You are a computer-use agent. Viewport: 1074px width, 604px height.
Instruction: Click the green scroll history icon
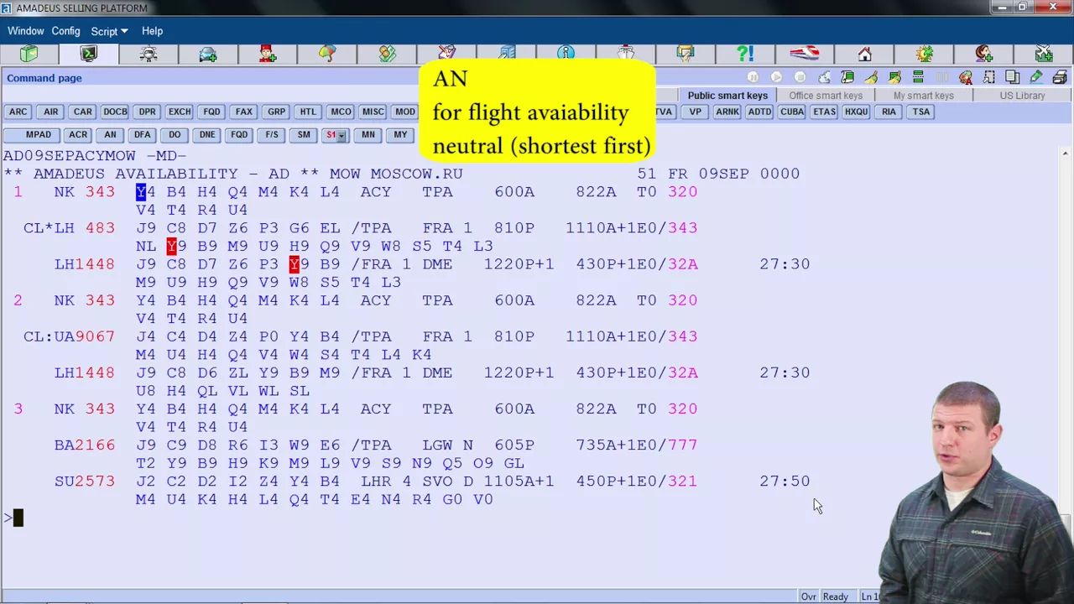[x=847, y=77]
